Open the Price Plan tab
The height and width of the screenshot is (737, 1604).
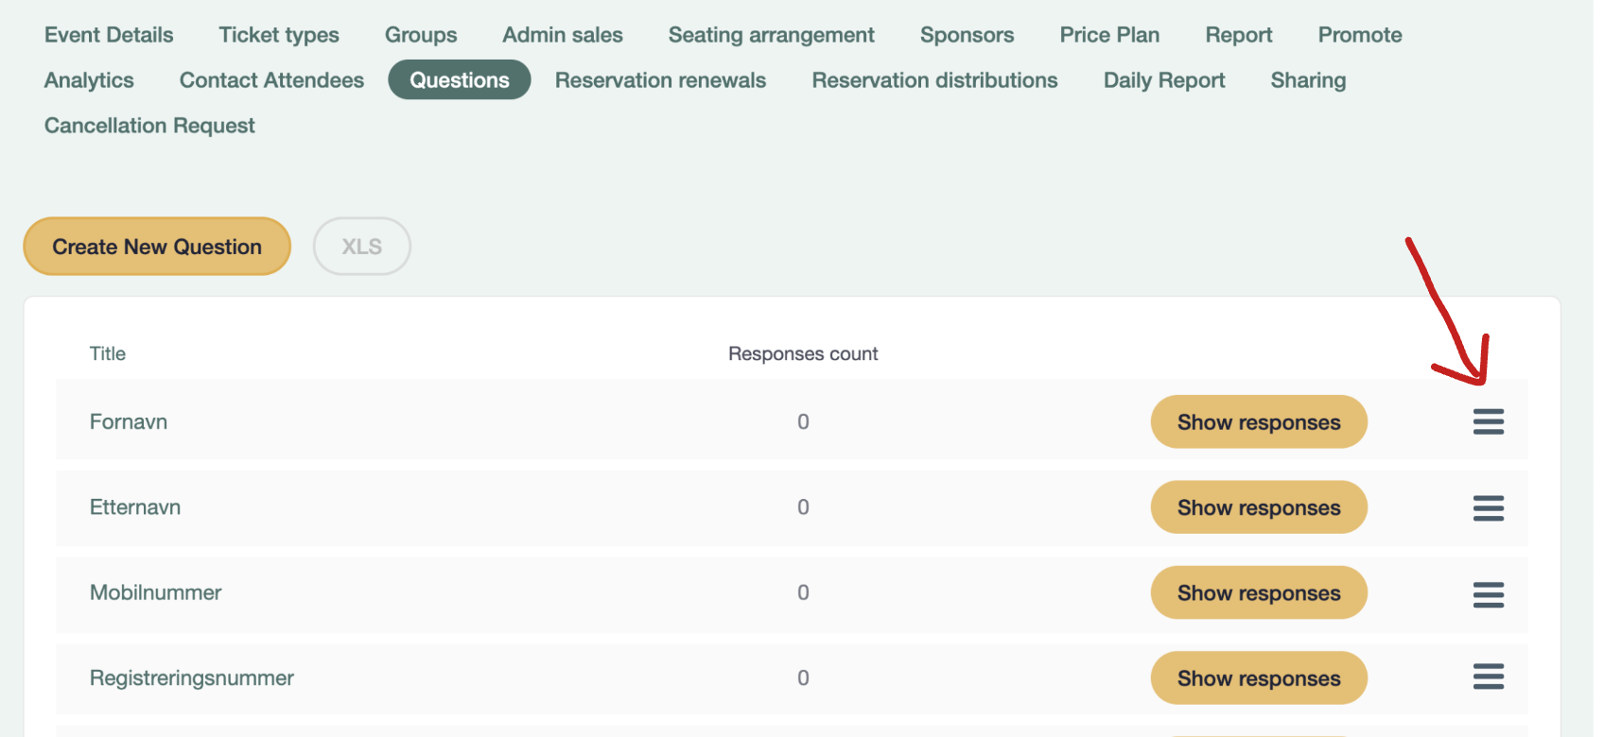coord(1109,35)
